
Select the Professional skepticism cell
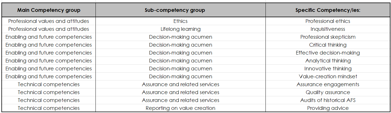click(x=328, y=37)
